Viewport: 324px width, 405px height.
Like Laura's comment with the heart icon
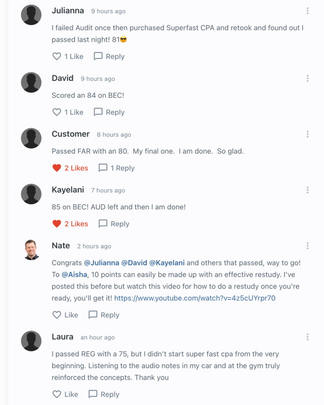[57, 394]
